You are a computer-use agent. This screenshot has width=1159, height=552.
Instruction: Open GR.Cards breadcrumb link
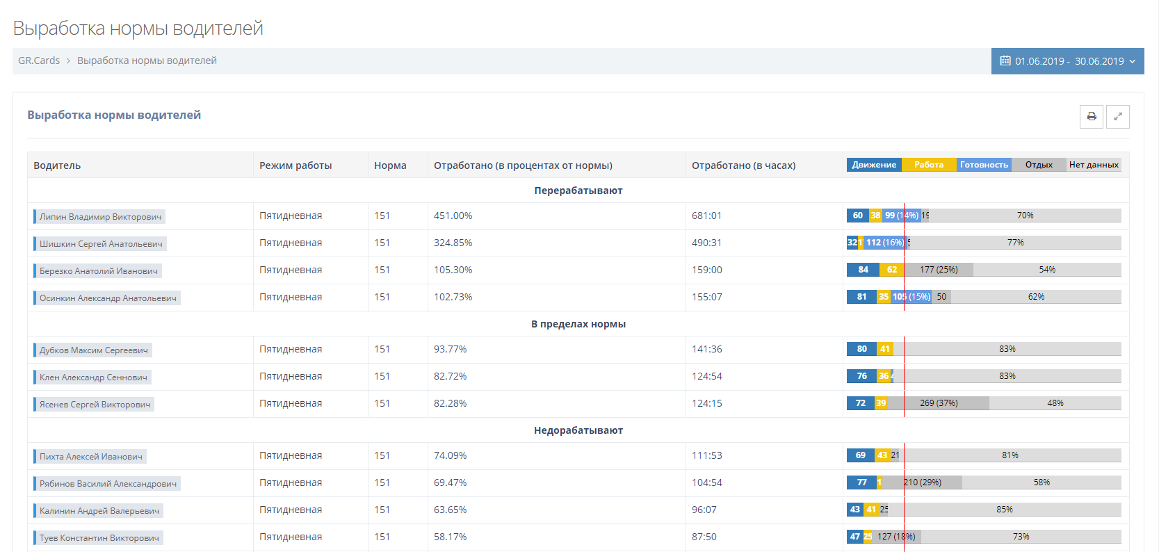coord(39,60)
